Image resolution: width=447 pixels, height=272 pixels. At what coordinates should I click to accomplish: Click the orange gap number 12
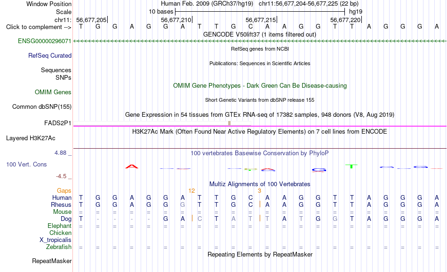tap(192, 191)
